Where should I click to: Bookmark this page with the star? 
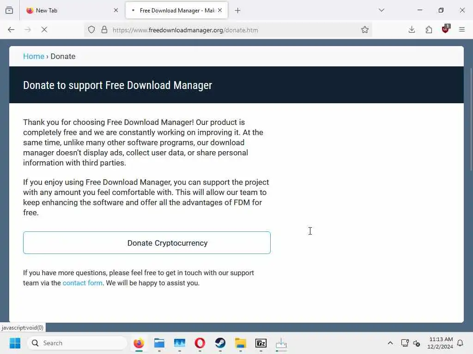(365, 30)
